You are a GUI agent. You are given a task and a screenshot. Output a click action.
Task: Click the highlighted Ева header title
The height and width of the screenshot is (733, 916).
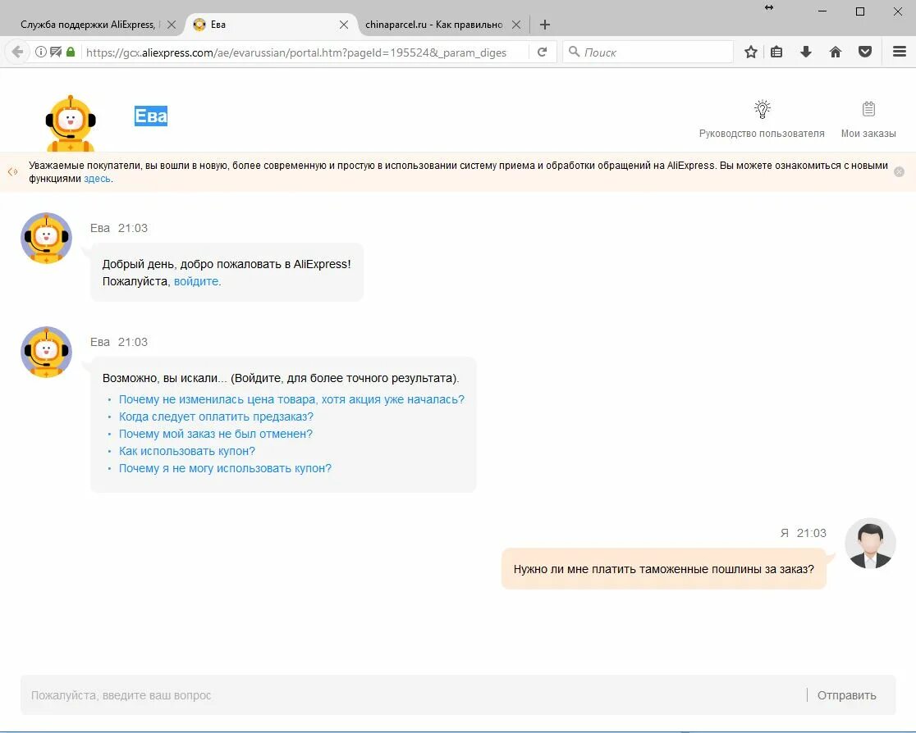151,116
